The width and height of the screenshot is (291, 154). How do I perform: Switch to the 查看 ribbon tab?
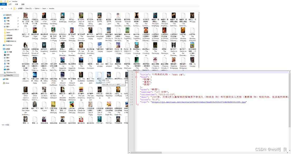point(23,4)
